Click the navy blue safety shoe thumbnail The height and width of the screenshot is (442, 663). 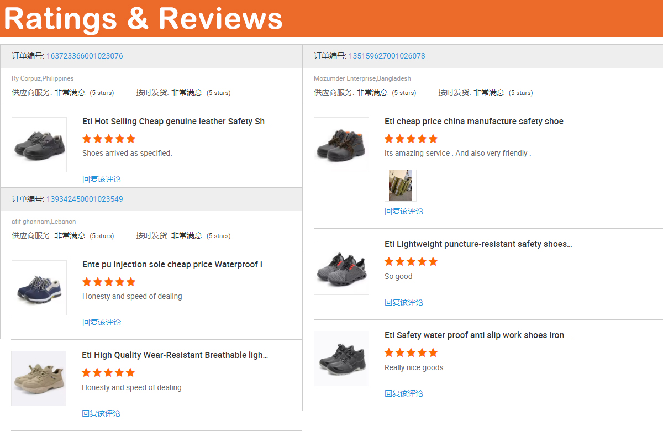(x=39, y=288)
